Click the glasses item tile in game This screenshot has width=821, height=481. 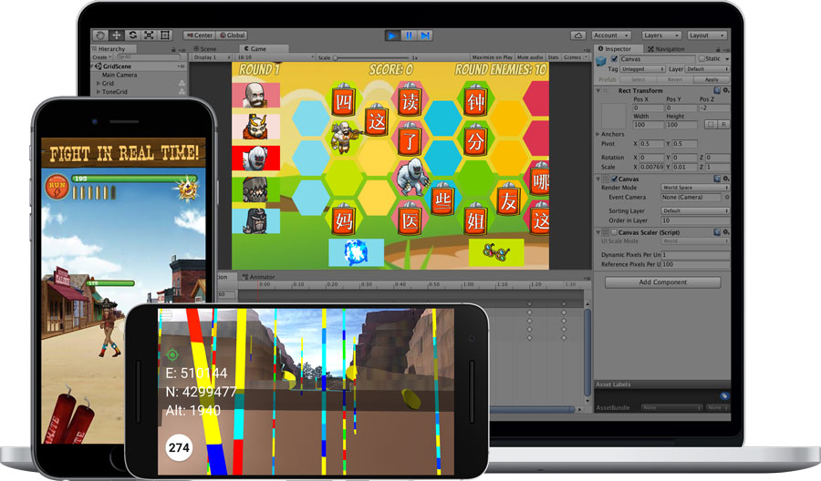coord(496,253)
